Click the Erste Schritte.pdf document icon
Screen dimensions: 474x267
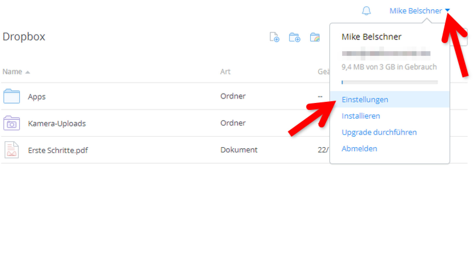pyautogui.click(x=12, y=150)
